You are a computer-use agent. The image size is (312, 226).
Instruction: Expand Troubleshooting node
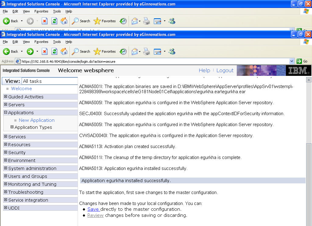[x=5, y=192]
